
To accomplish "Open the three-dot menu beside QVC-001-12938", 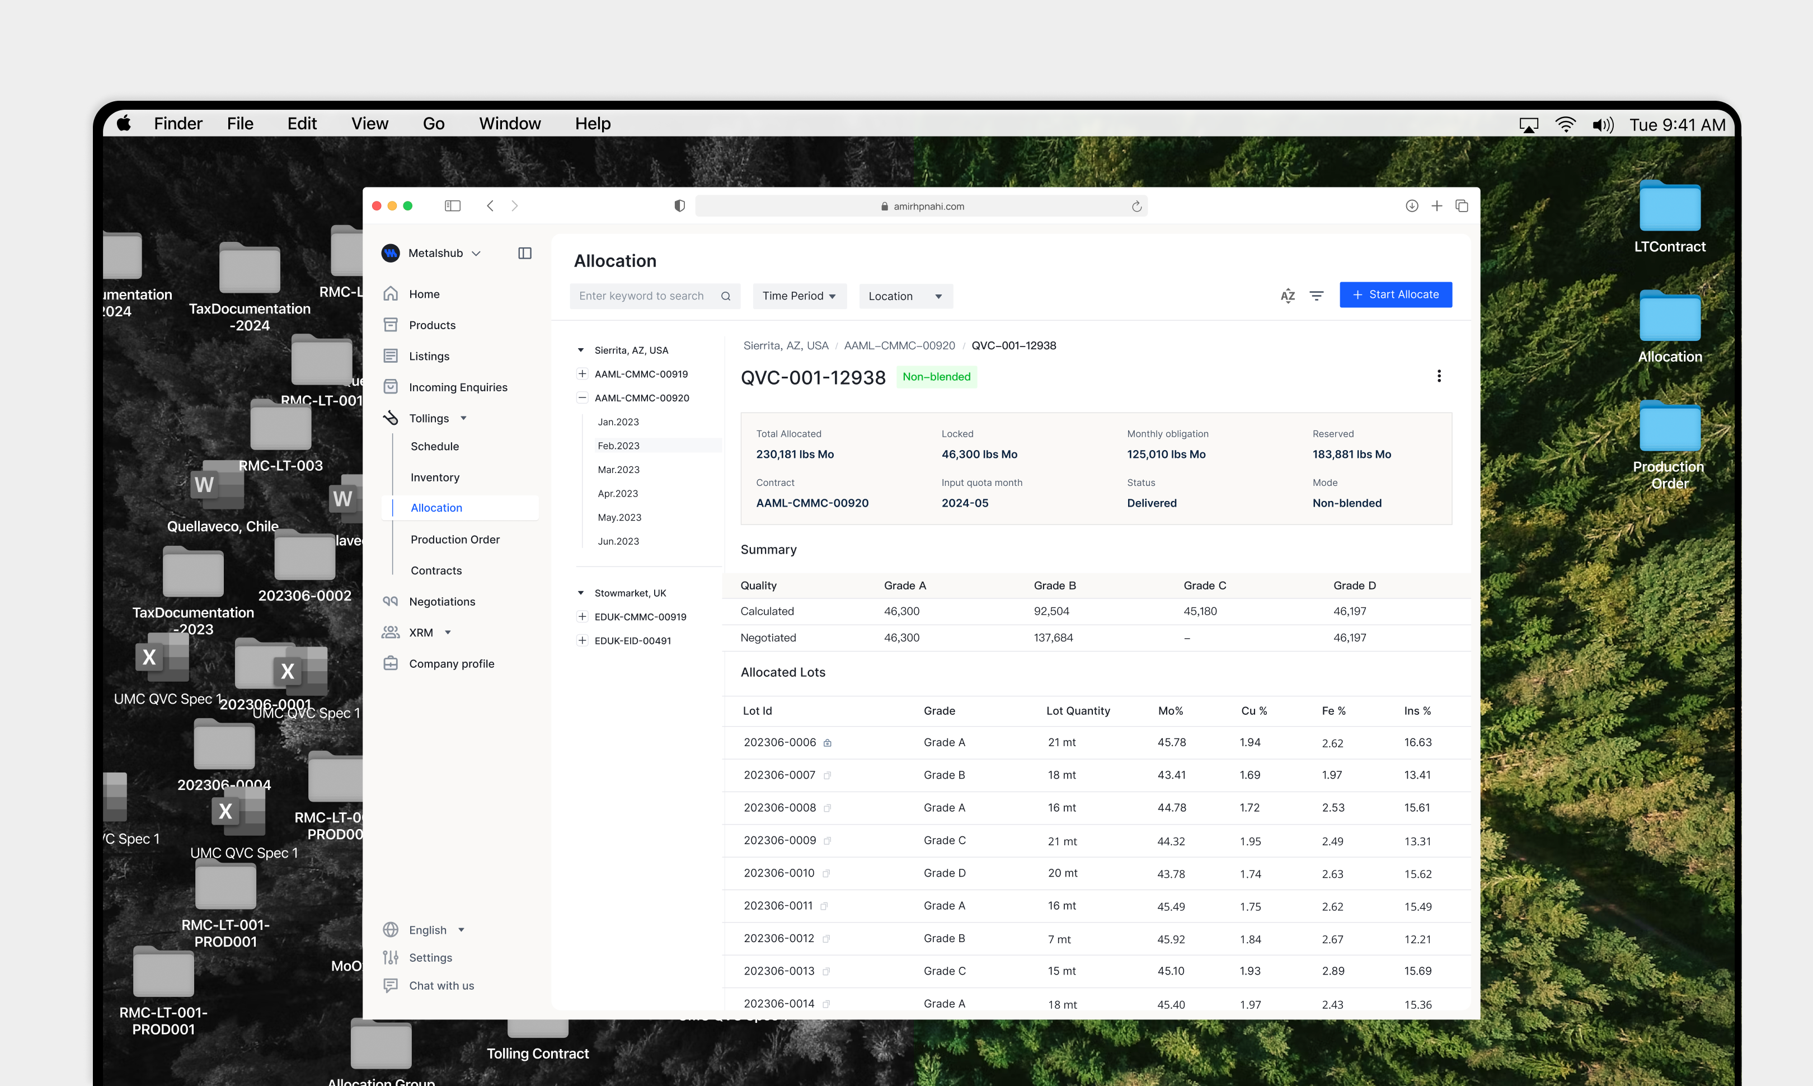I will pyautogui.click(x=1439, y=376).
